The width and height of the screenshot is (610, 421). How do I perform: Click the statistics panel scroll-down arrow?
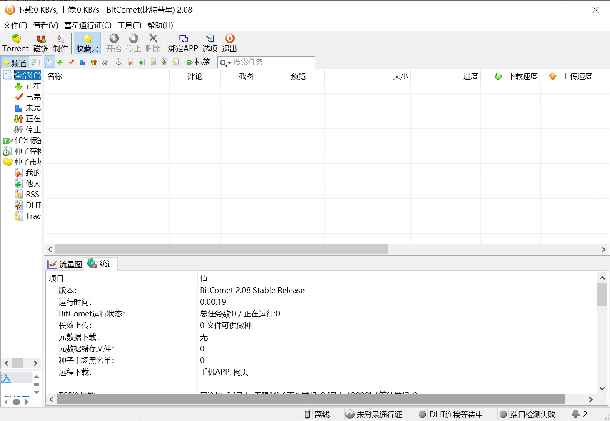[x=602, y=388]
